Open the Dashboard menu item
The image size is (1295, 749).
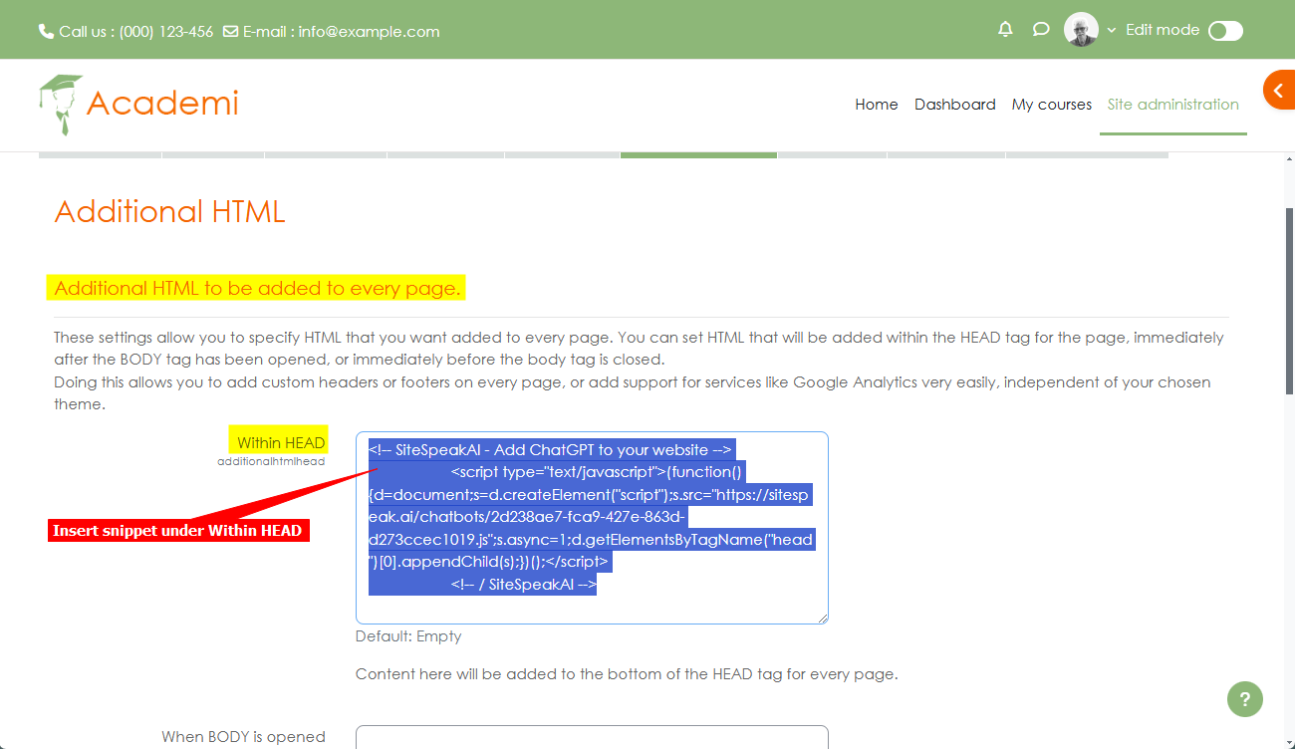pyautogui.click(x=955, y=105)
